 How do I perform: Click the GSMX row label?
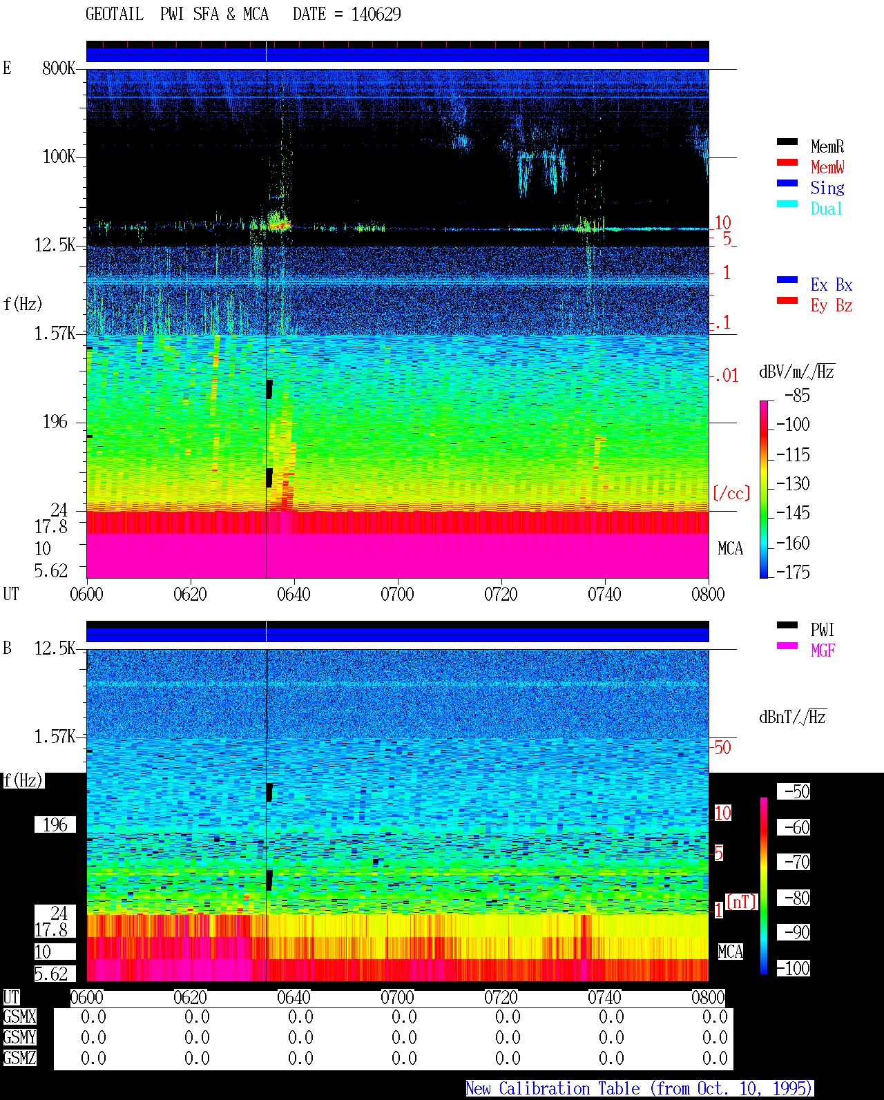(19, 1016)
